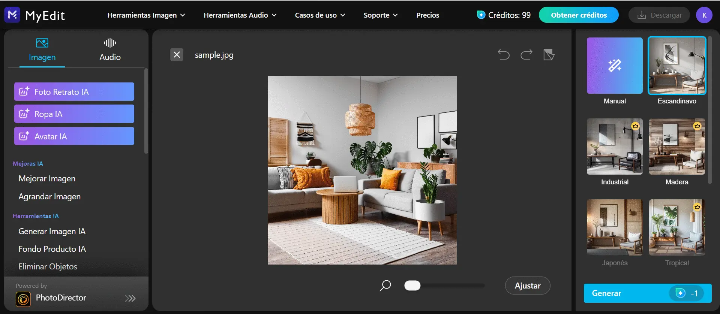Select Fondo Producto IA in sidebar
The height and width of the screenshot is (314, 720).
(x=52, y=249)
